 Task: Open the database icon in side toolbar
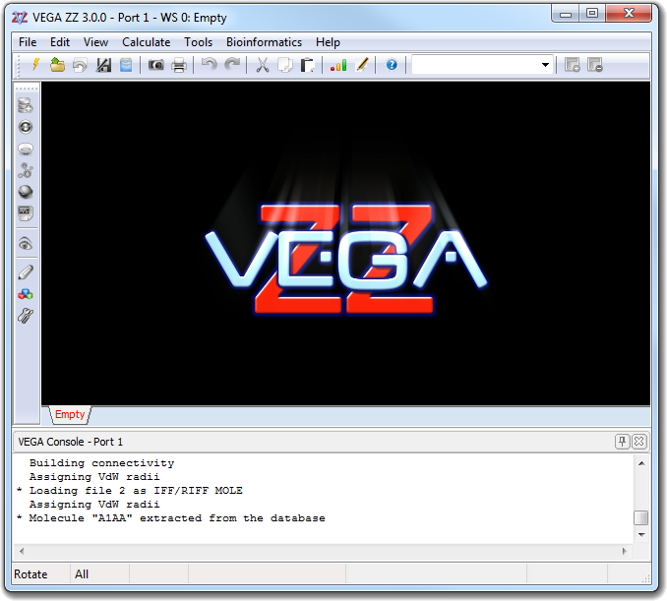[x=26, y=106]
